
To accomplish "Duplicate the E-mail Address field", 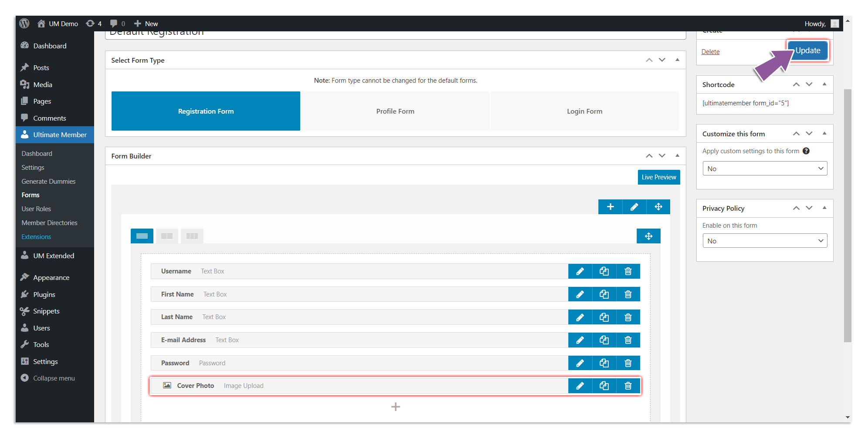I will point(604,340).
